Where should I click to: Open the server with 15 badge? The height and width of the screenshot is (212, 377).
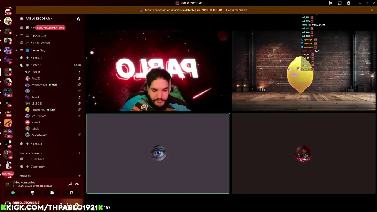coord(8,103)
